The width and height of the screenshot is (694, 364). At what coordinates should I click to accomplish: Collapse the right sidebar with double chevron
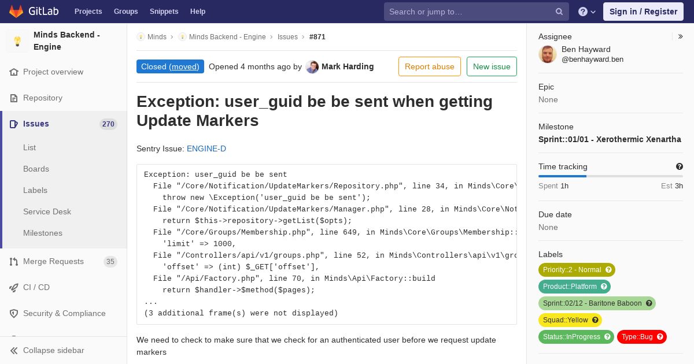point(681,36)
